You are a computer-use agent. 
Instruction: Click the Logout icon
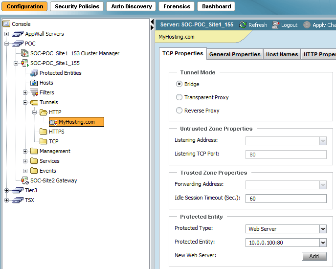276,25
